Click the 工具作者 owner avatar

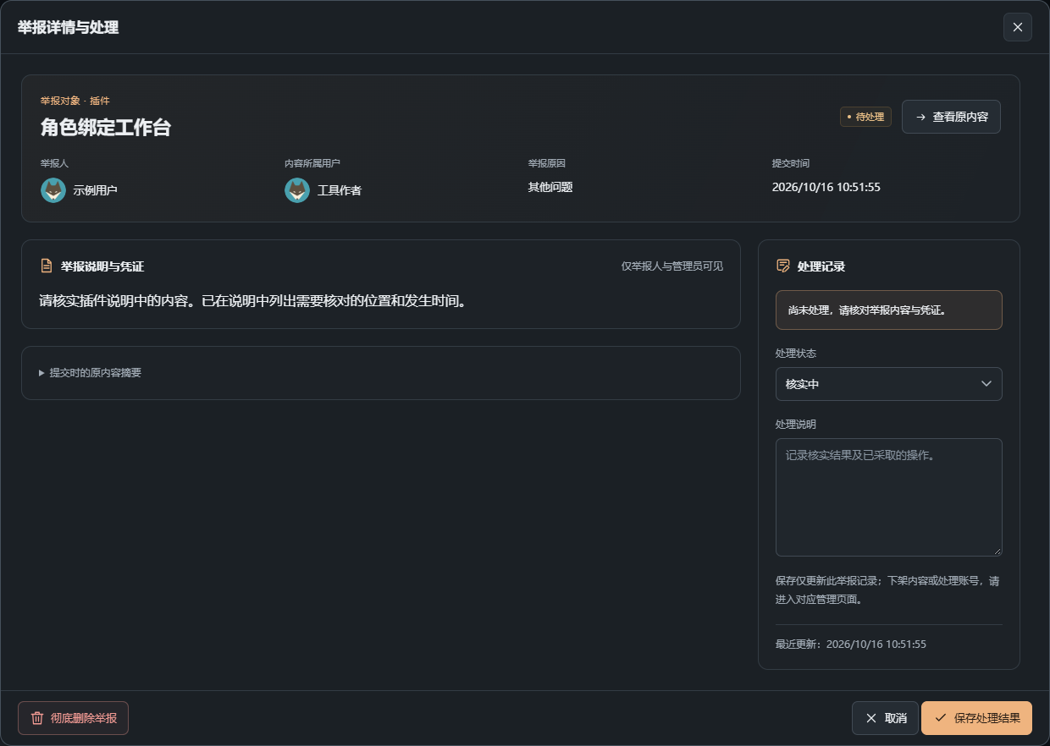297,190
